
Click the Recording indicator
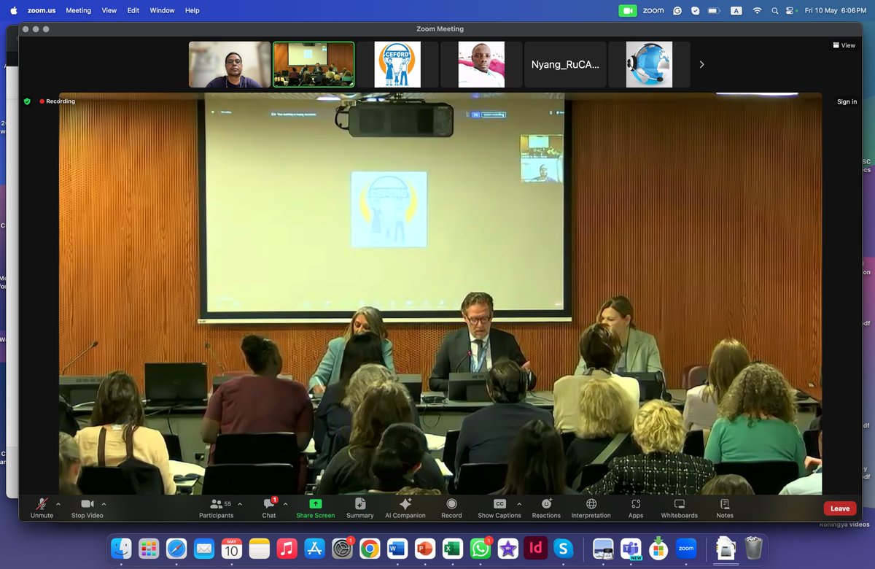58,101
